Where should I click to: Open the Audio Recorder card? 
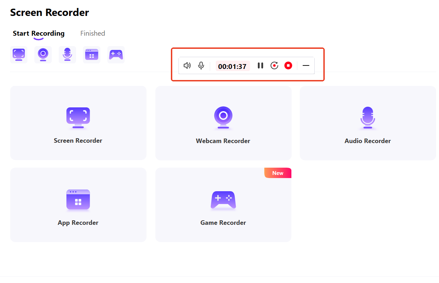pos(368,123)
